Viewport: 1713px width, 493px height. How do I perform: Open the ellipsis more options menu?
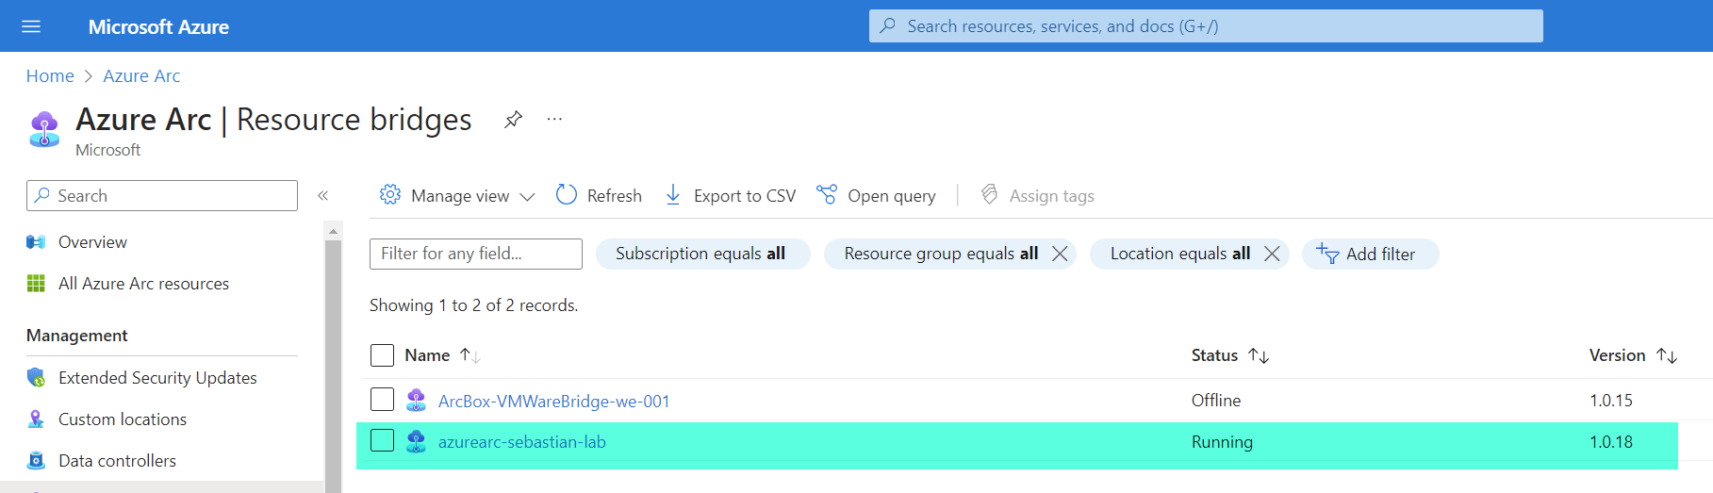(554, 120)
